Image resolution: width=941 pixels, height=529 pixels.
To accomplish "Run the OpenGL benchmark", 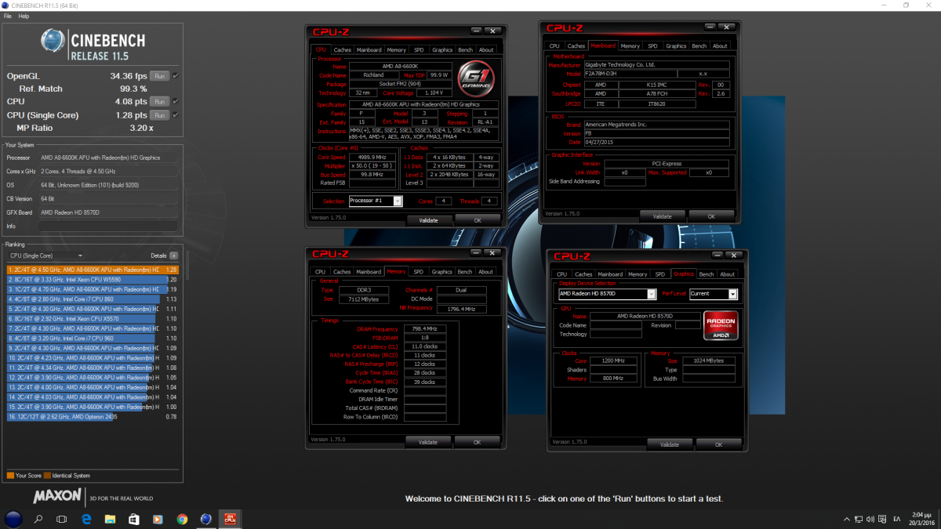I will tap(159, 76).
